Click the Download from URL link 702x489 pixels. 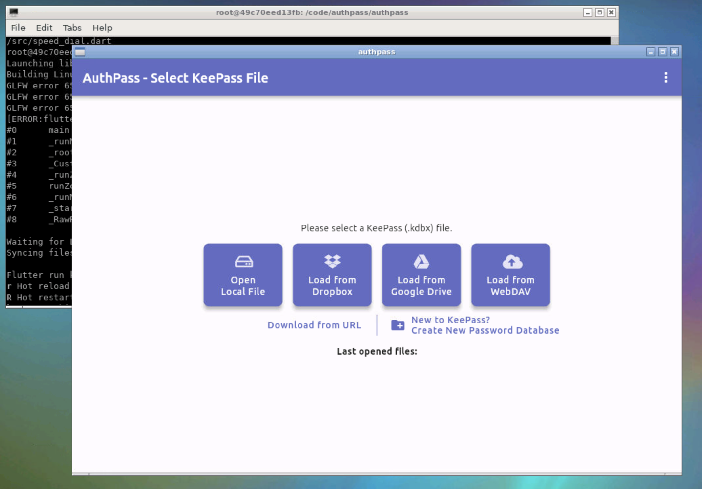click(314, 325)
